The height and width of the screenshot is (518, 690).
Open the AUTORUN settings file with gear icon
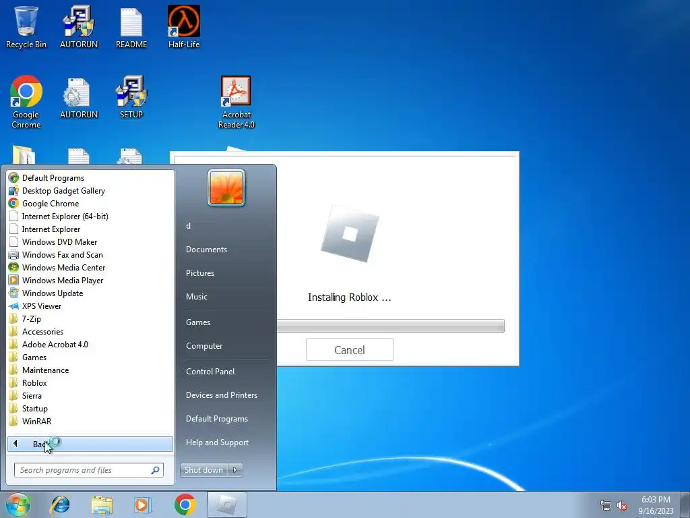click(79, 98)
